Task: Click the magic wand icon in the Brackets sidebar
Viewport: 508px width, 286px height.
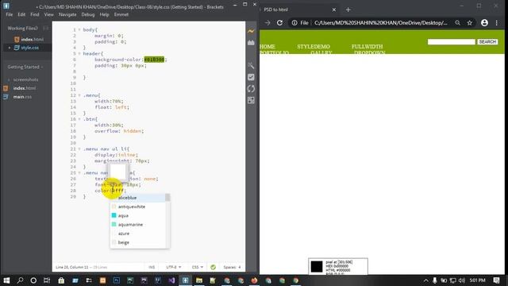Action: 251,65
